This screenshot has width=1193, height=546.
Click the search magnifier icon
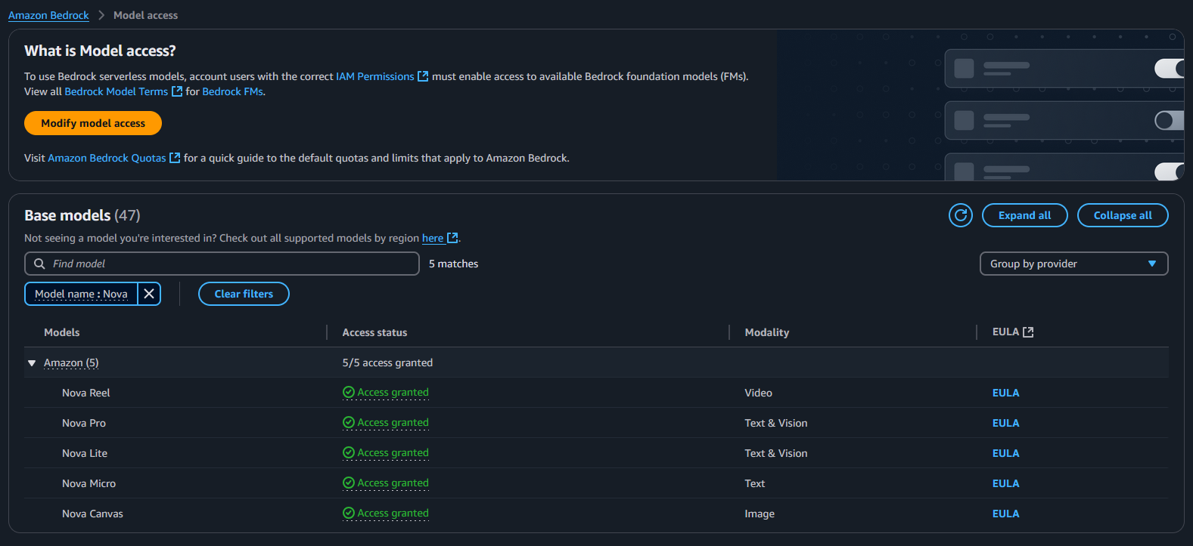point(39,264)
